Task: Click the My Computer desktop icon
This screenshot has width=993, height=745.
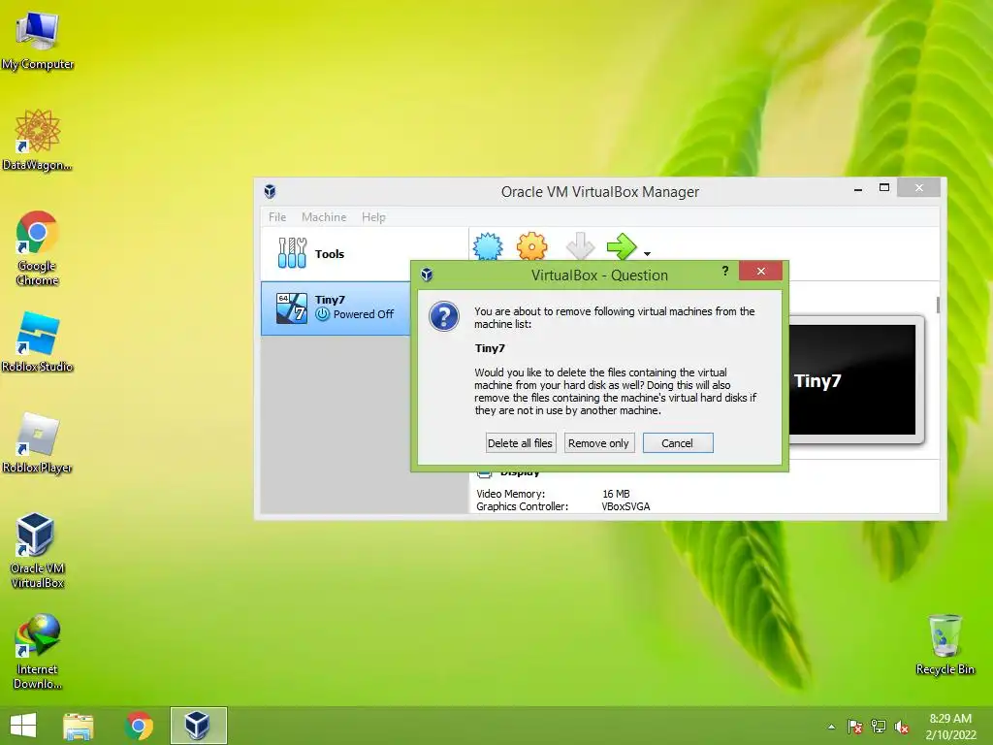Action: (x=38, y=39)
